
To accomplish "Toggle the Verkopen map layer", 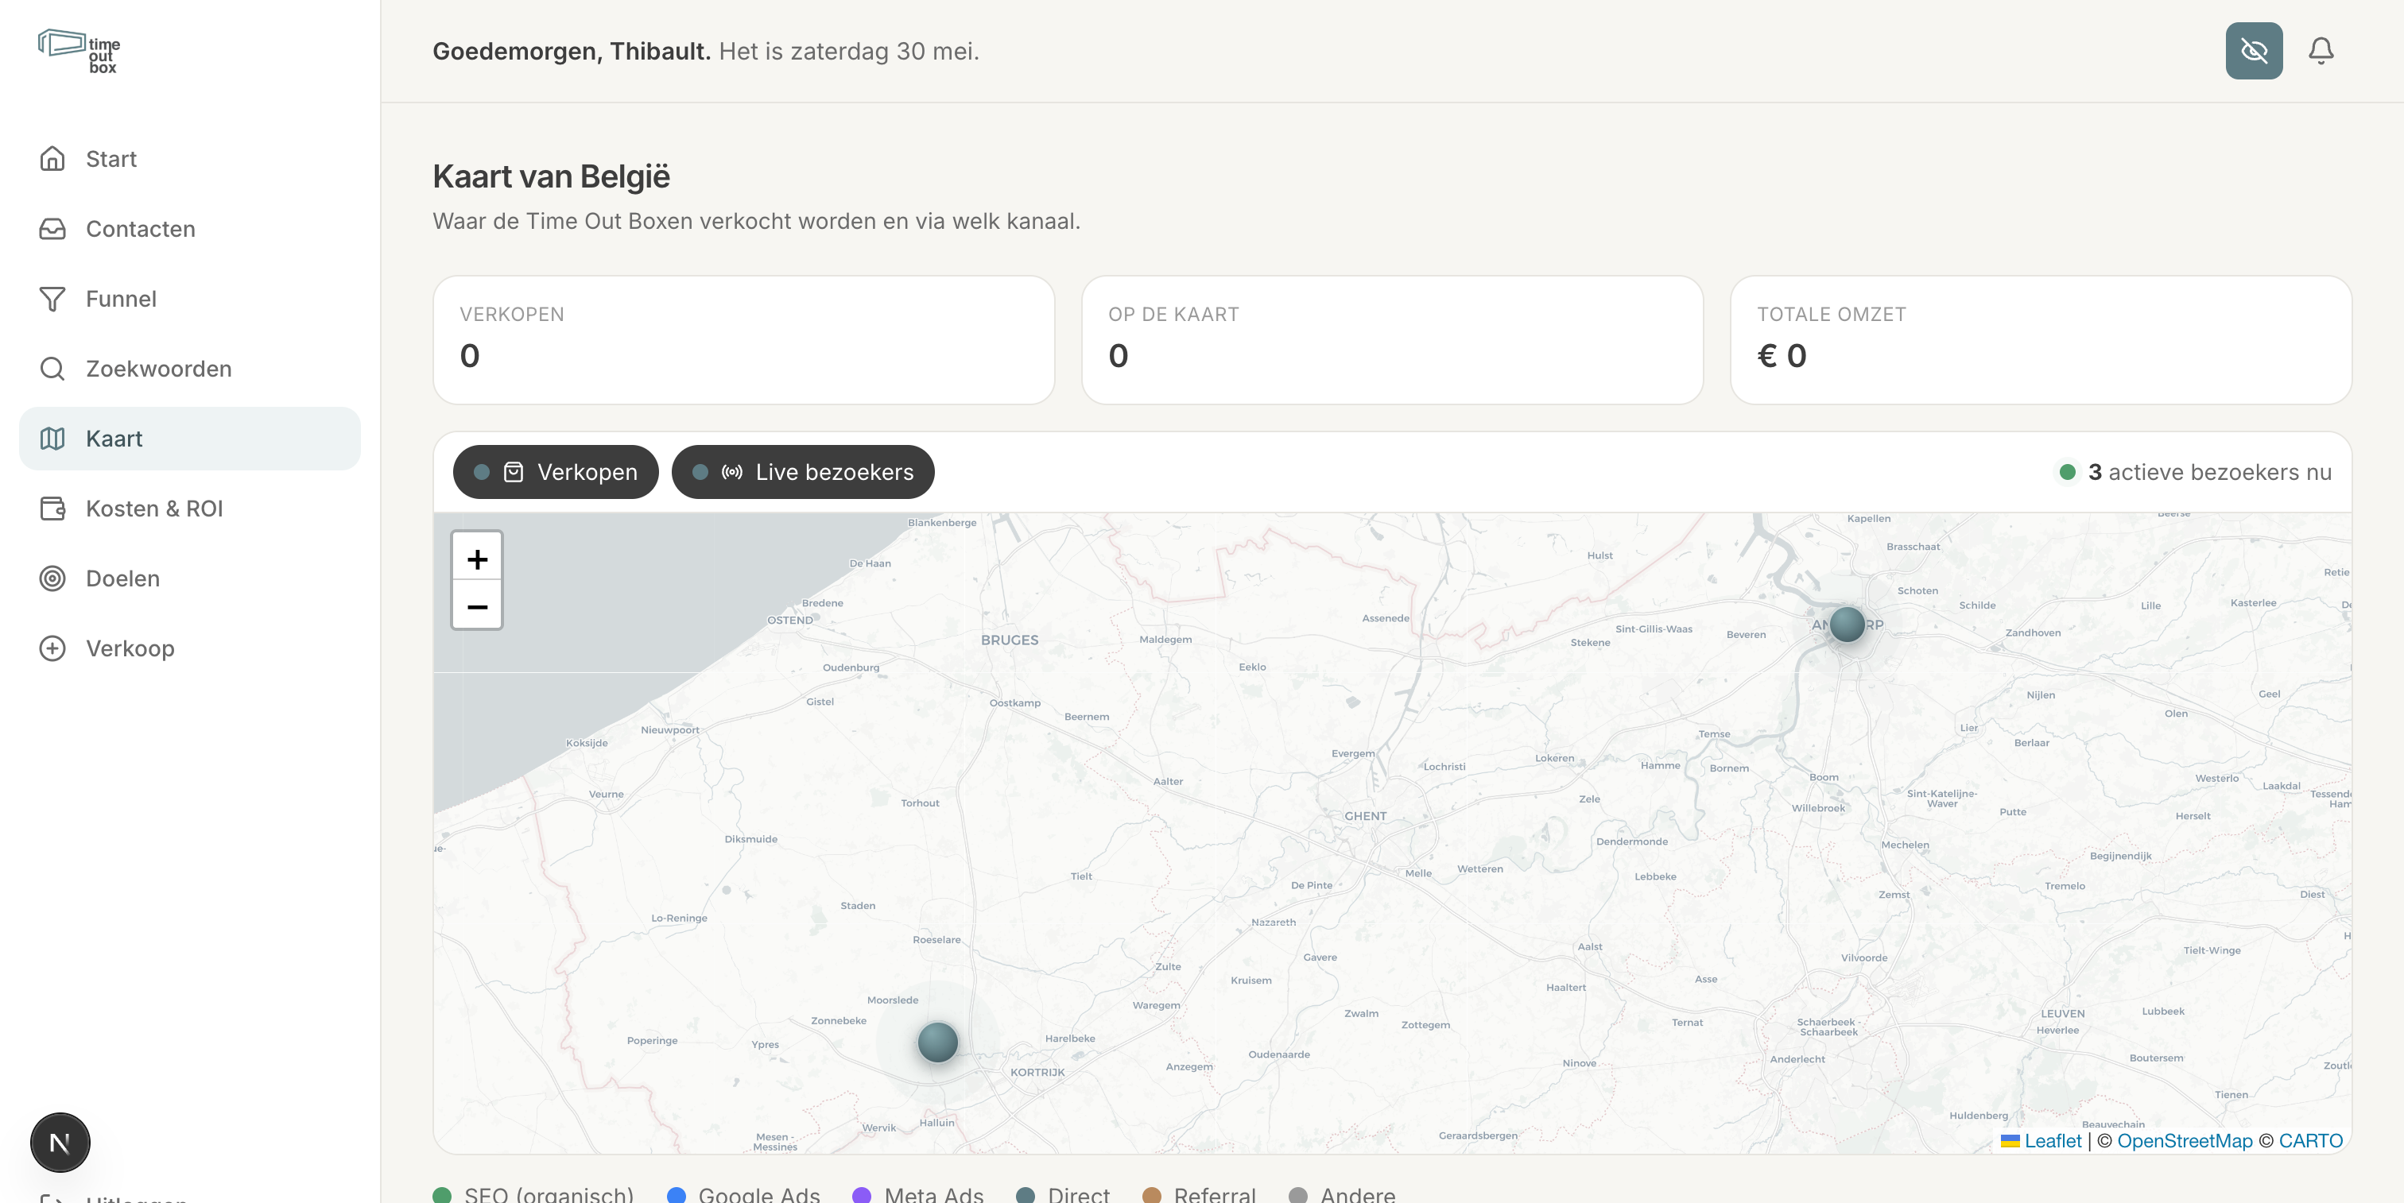I will pos(555,472).
